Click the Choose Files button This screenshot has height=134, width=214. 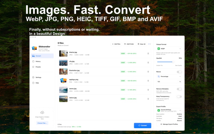(x=42, y=123)
